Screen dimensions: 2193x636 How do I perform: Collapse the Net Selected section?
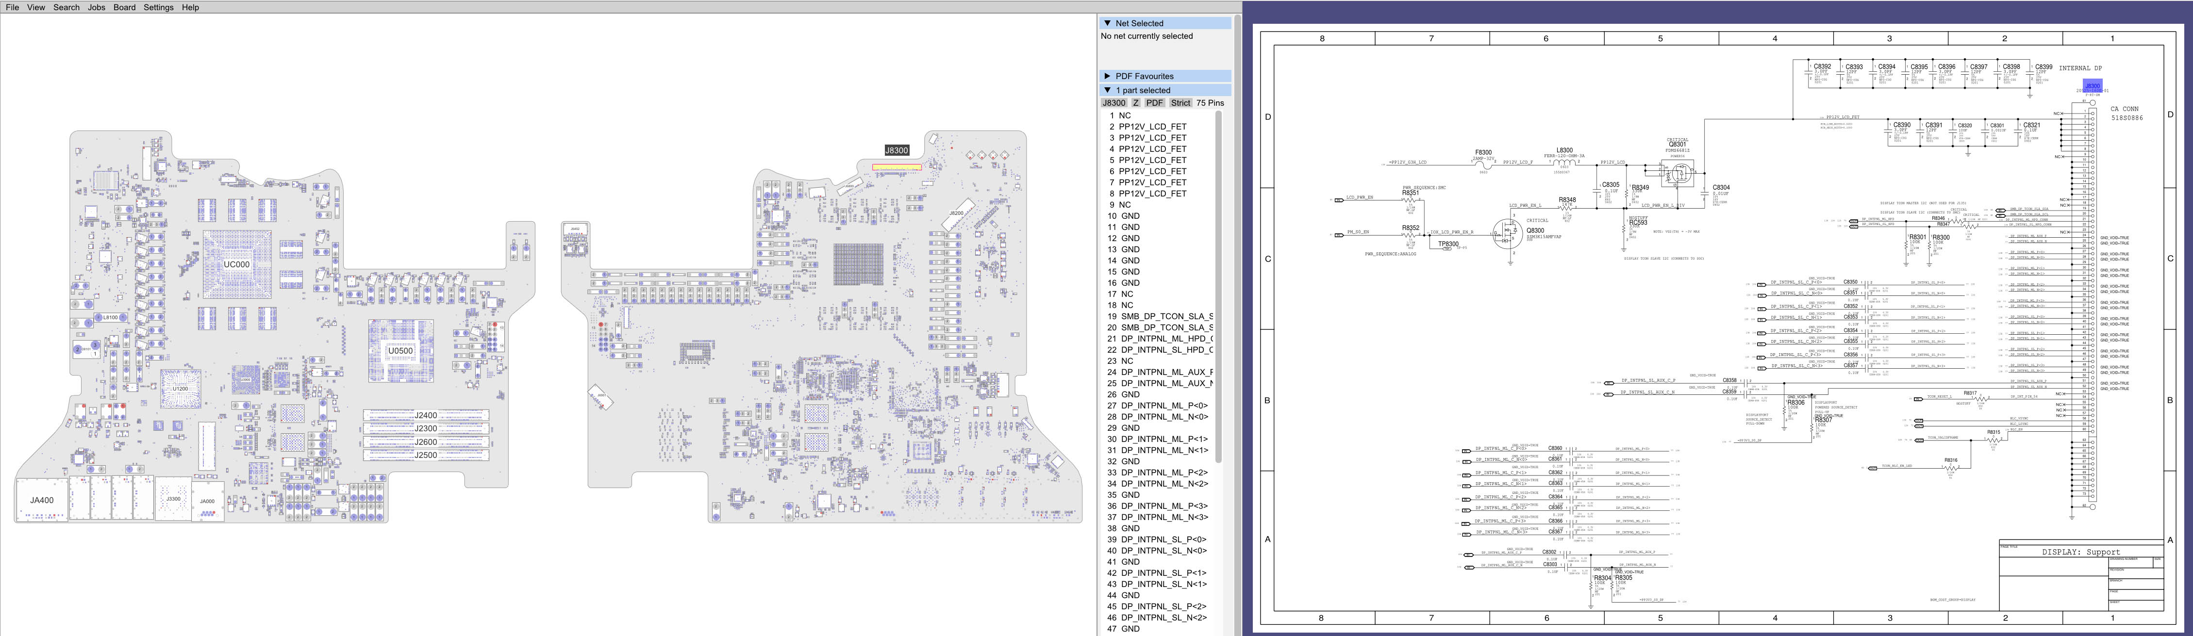[x=1164, y=23]
